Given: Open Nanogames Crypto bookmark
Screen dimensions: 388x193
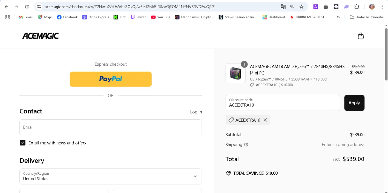Looking at the screenshot, I should pyautogui.click(x=195, y=17).
